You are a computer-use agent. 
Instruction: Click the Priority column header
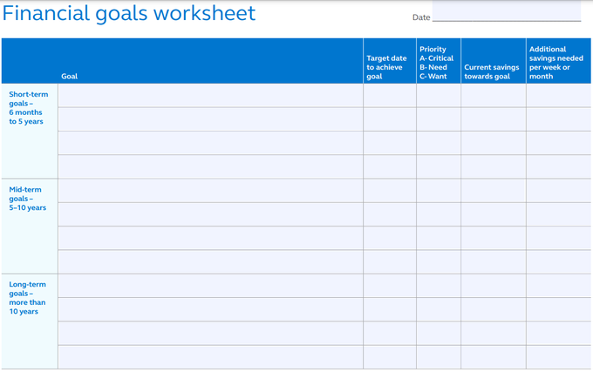click(x=437, y=63)
